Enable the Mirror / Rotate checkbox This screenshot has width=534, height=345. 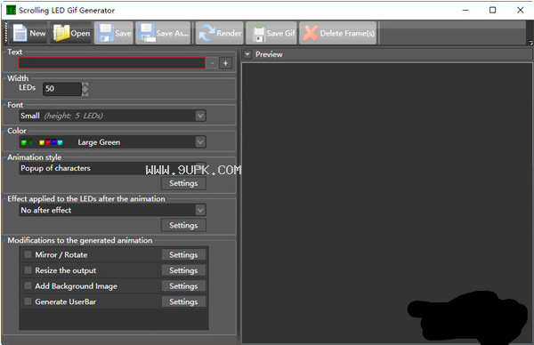pyautogui.click(x=28, y=254)
